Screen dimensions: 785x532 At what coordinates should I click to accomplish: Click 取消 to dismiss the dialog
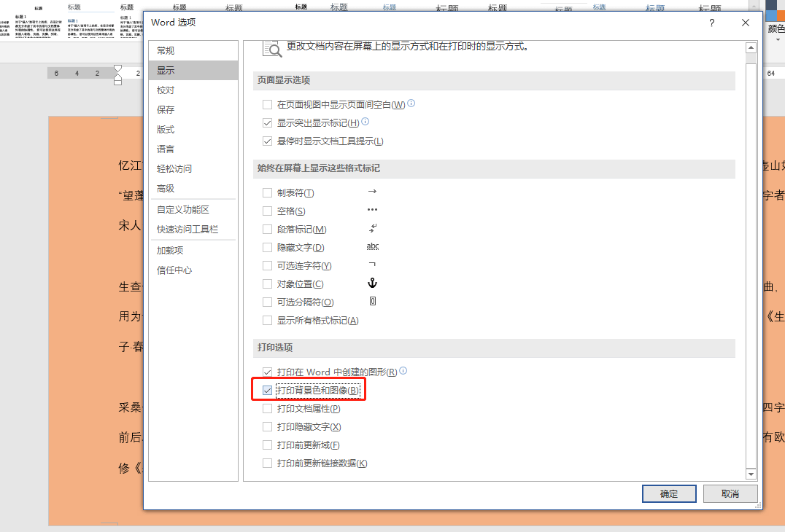pos(730,493)
